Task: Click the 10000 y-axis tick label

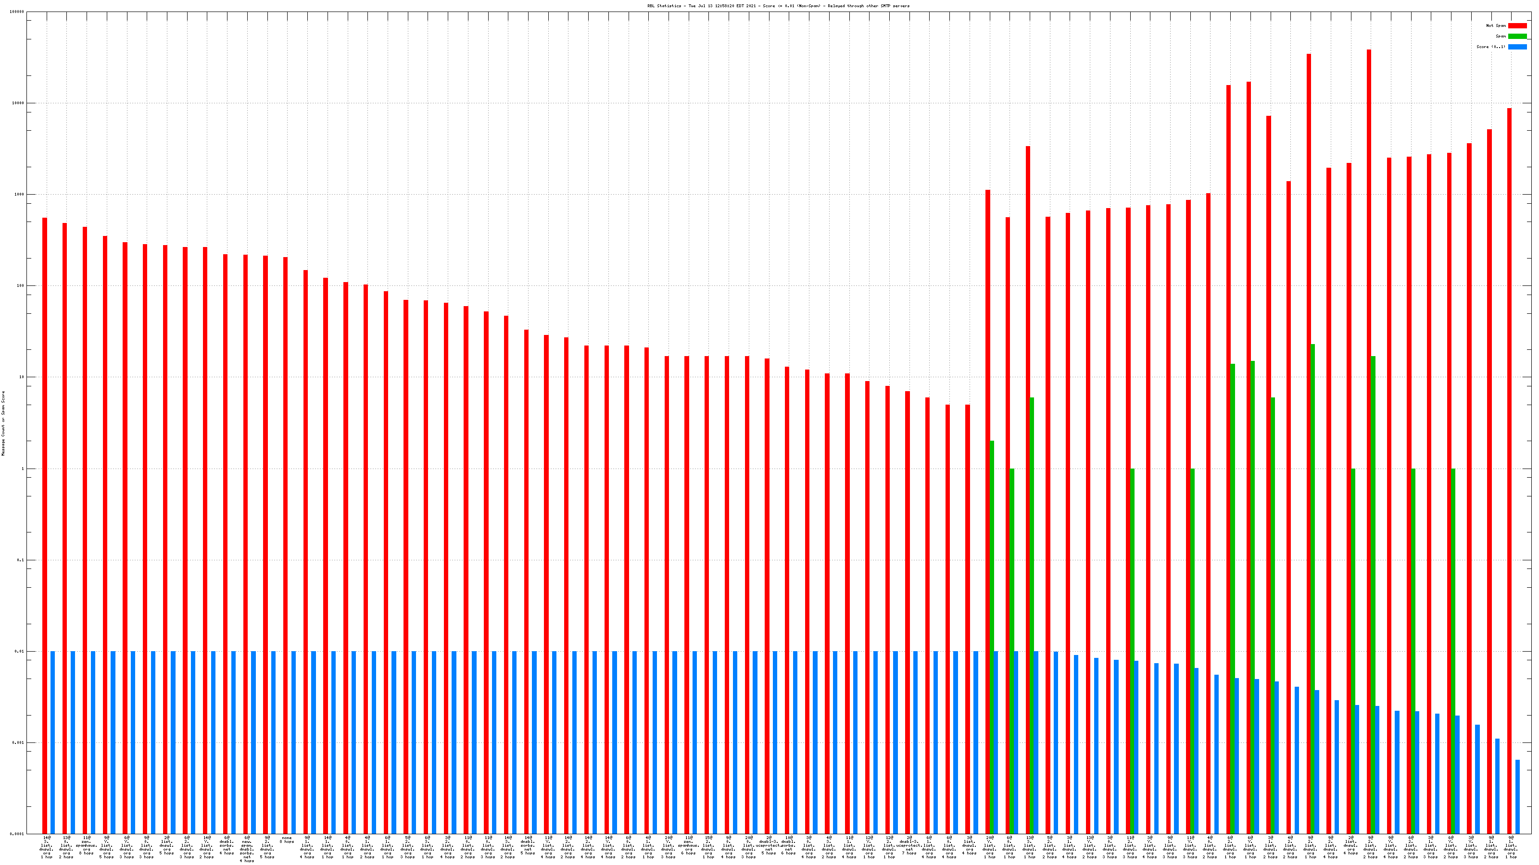Action: (17, 103)
